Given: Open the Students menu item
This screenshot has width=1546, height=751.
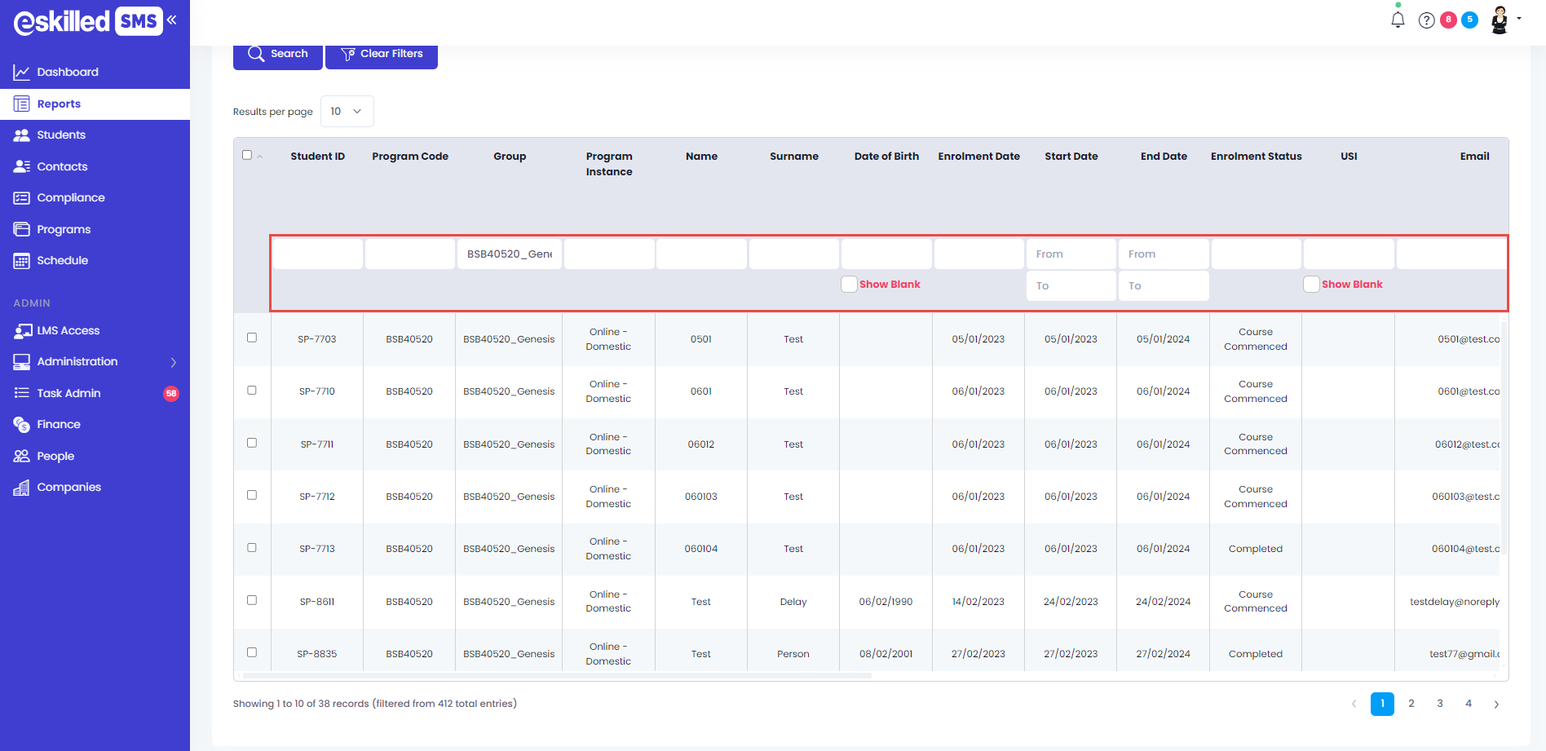Looking at the screenshot, I should coord(61,135).
